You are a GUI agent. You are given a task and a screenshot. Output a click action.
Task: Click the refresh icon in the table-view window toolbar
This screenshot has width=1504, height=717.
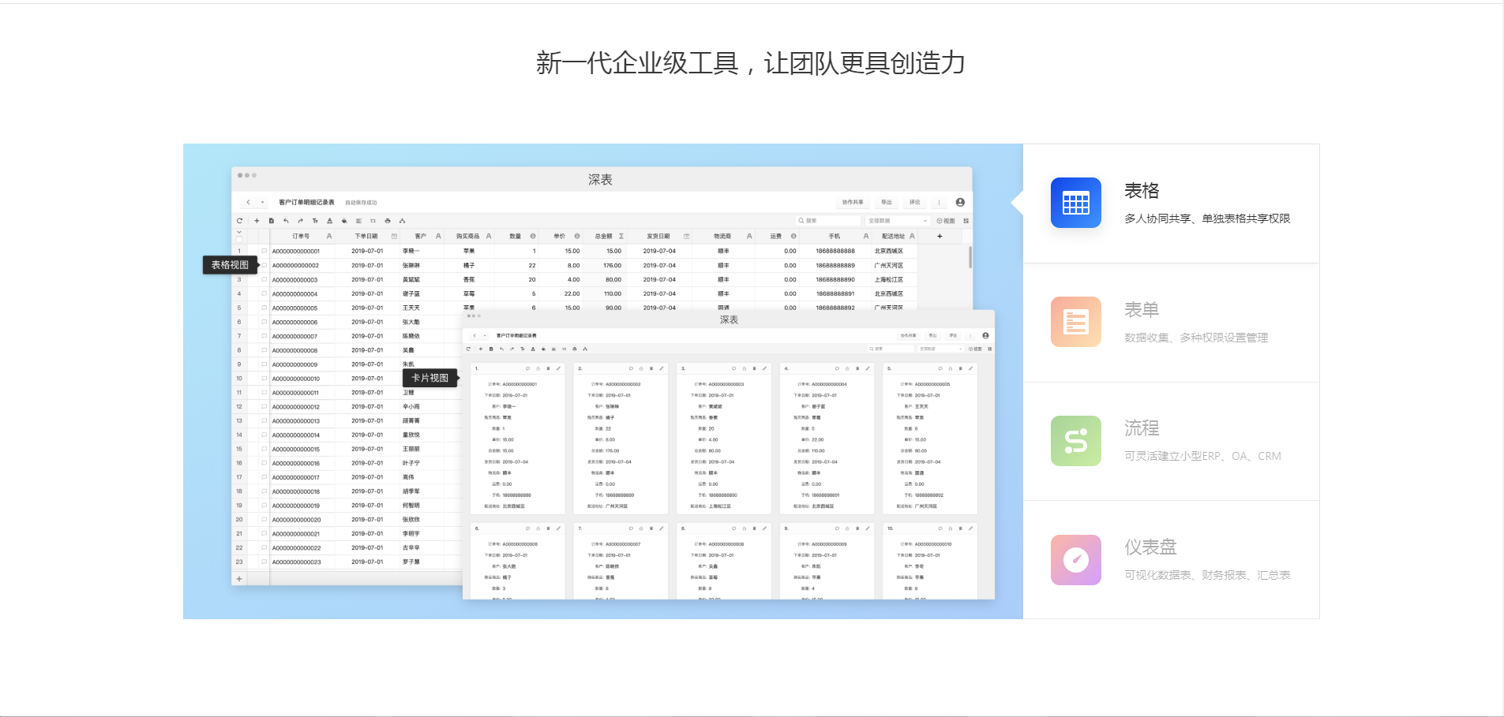click(239, 221)
